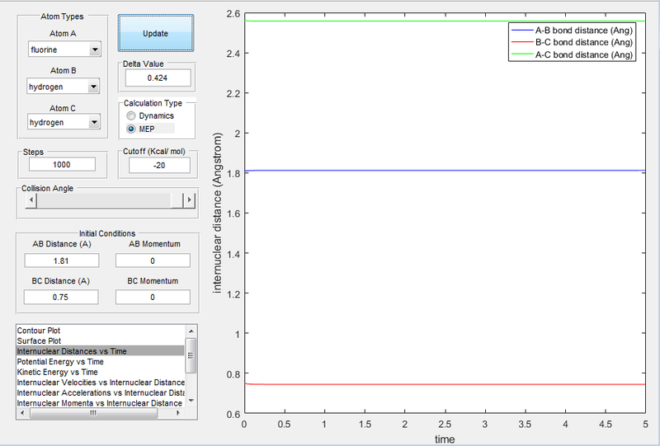
Task: Open the Atom C hydrogen dropdown
Action: tap(64, 122)
